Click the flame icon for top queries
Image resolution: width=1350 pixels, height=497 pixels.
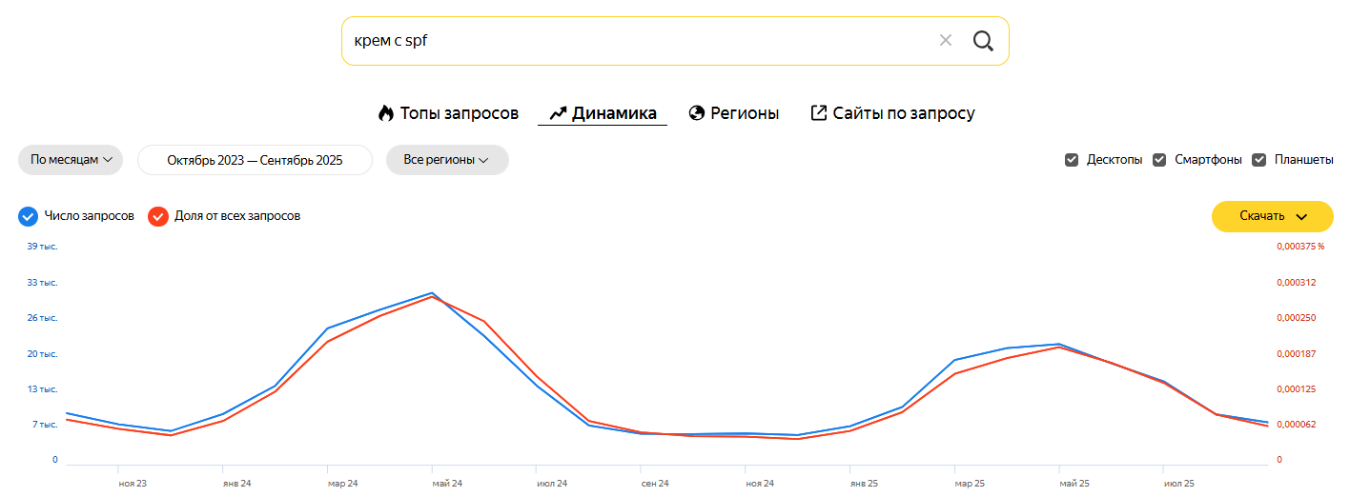click(x=386, y=113)
